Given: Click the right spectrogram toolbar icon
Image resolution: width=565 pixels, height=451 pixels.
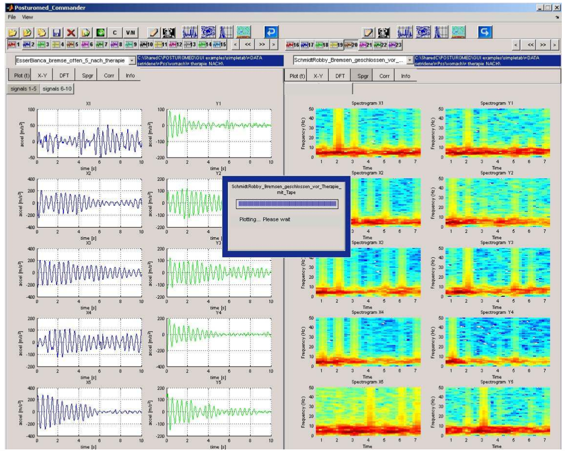Looking at the screenshot, I should 459,32.
